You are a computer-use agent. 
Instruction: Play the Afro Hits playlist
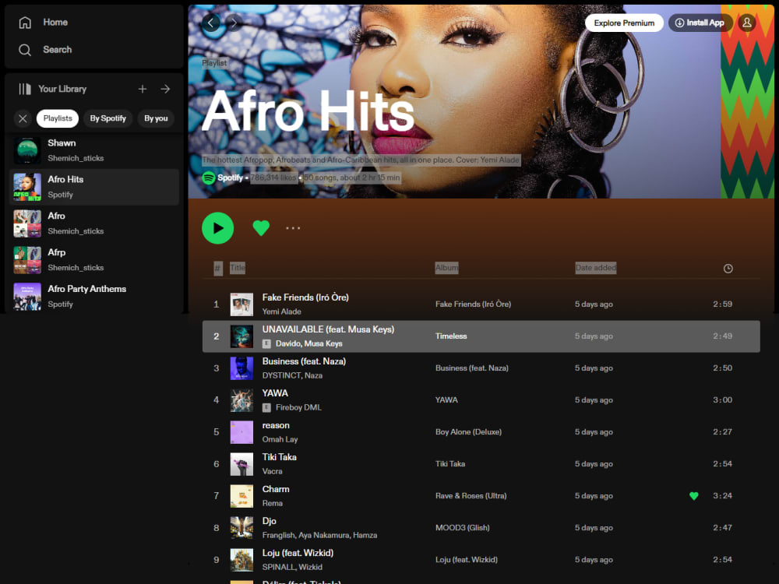(217, 228)
